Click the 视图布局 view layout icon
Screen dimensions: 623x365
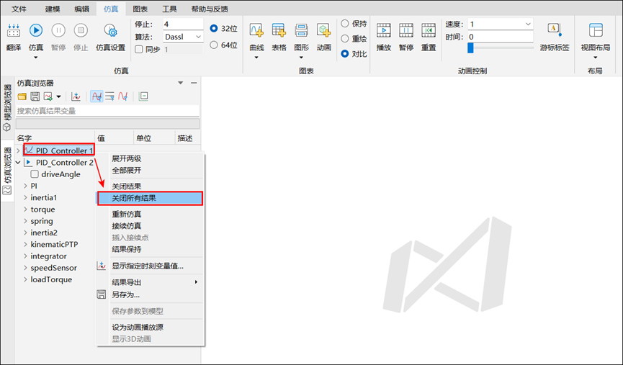[596, 30]
